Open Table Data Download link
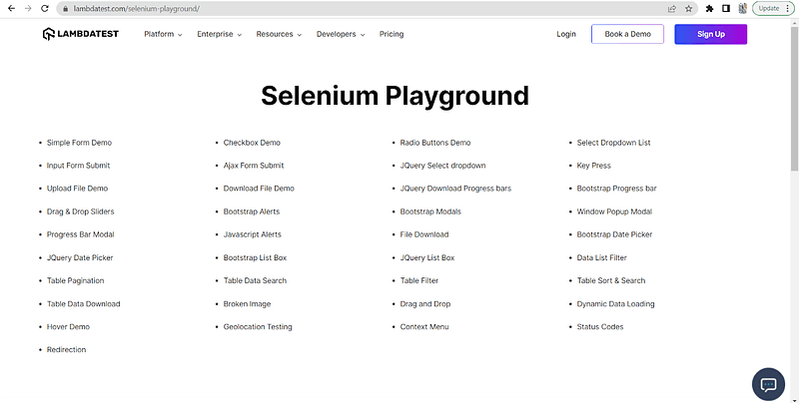 84,304
